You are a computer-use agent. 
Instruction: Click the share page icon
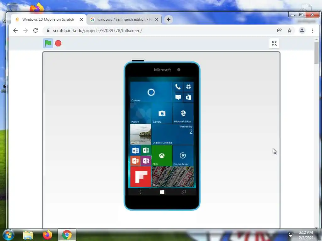(x=279, y=30)
